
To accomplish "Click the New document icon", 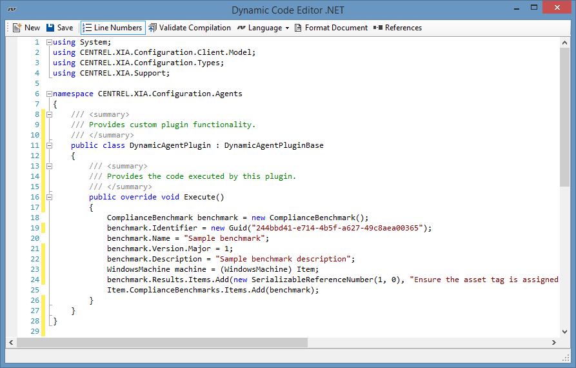I will pyautogui.click(x=17, y=28).
